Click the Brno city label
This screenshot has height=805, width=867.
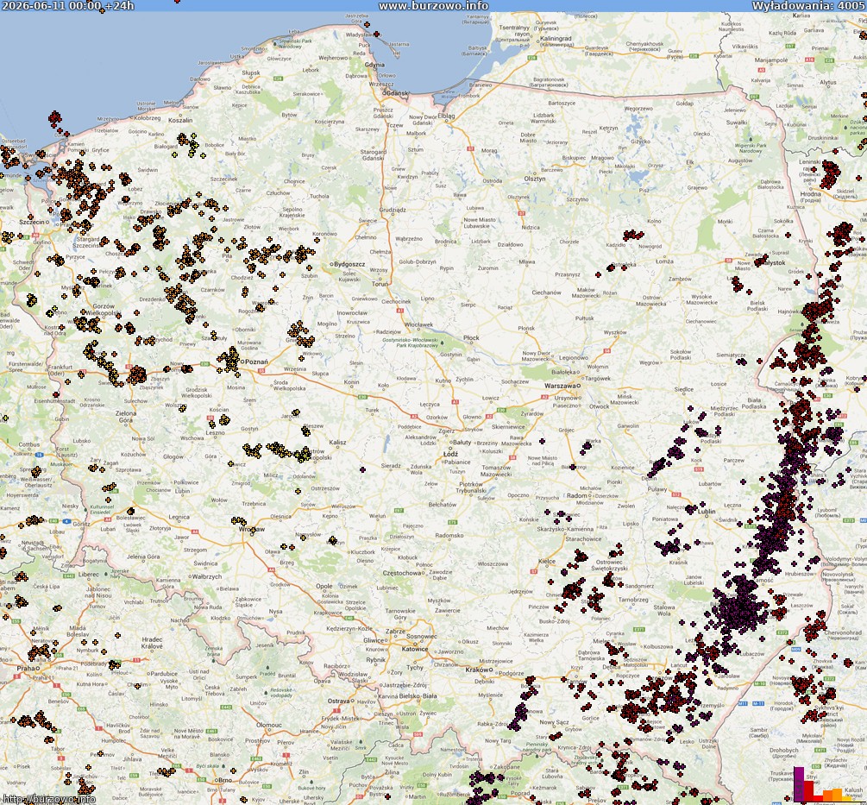[224, 780]
